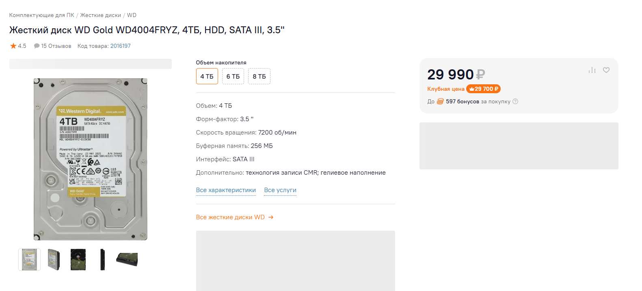642x291 pixels.
Task: Click the crown club price badge
Action: click(483, 89)
